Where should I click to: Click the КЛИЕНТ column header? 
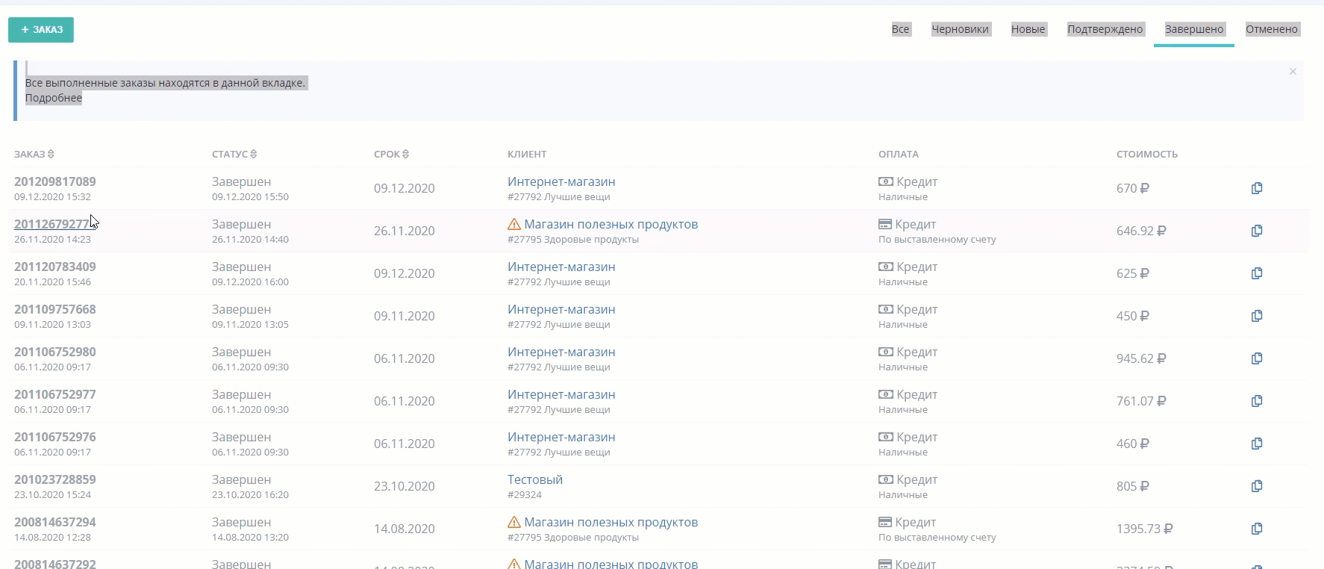(527, 154)
